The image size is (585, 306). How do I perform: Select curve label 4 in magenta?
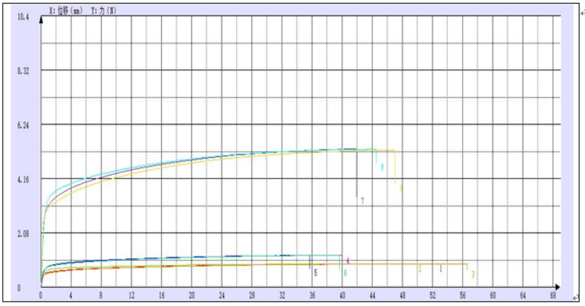[x=348, y=261]
